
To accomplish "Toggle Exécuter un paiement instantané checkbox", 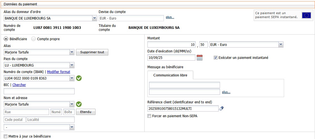I will (215, 57).
